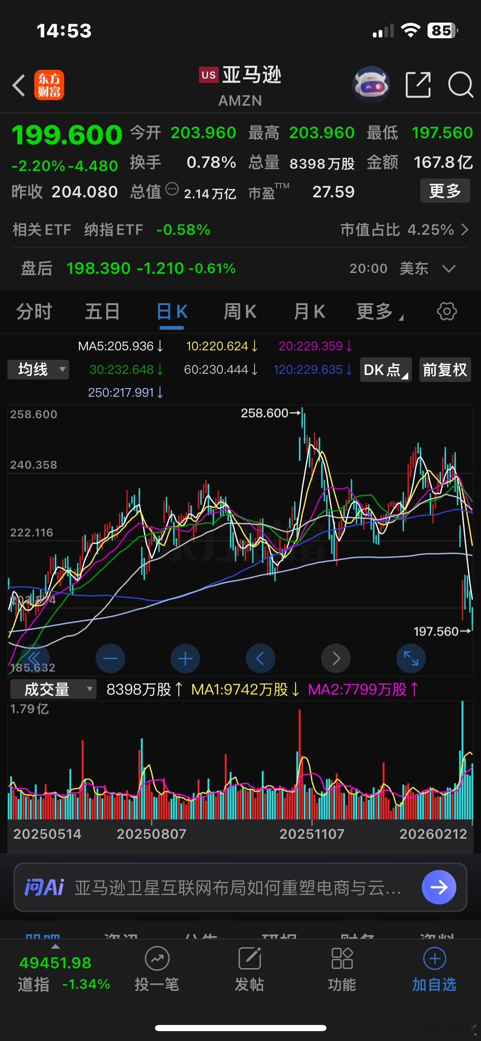Tap the Wi-Fi status icon
Image resolution: width=481 pixels, height=1041 pixels.
tap(410, 30)
